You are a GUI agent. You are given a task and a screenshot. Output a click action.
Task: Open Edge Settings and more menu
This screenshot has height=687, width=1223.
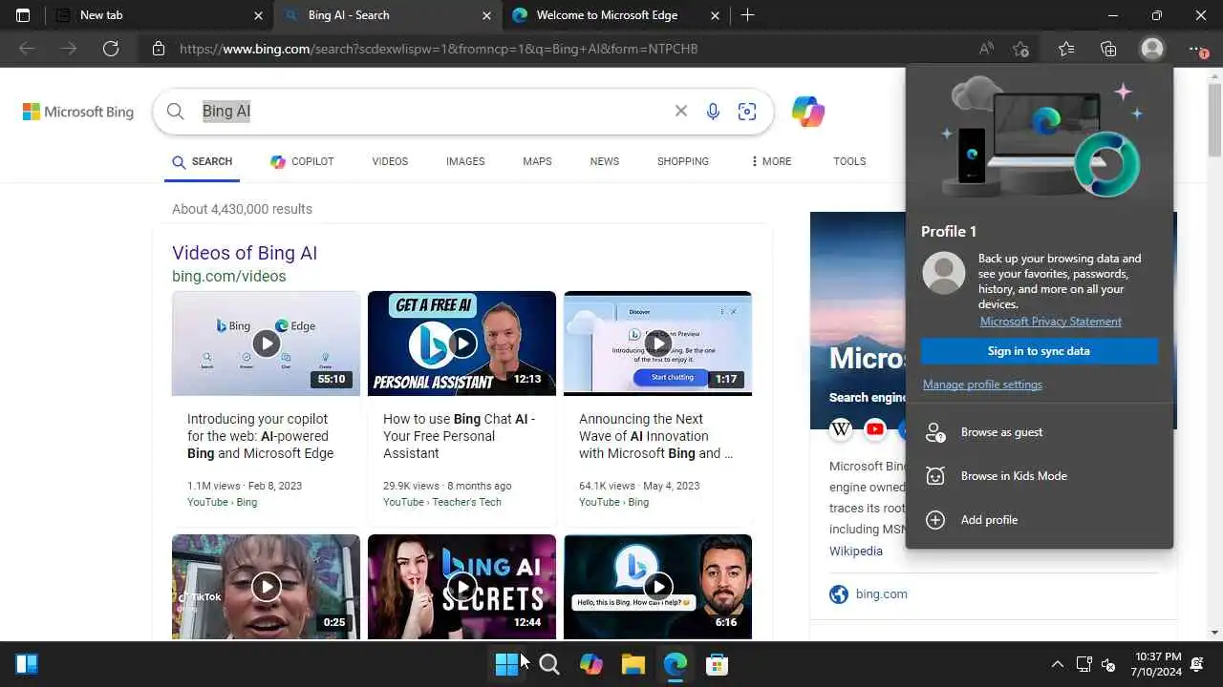pyautogui.click(x=1197, y=49)
